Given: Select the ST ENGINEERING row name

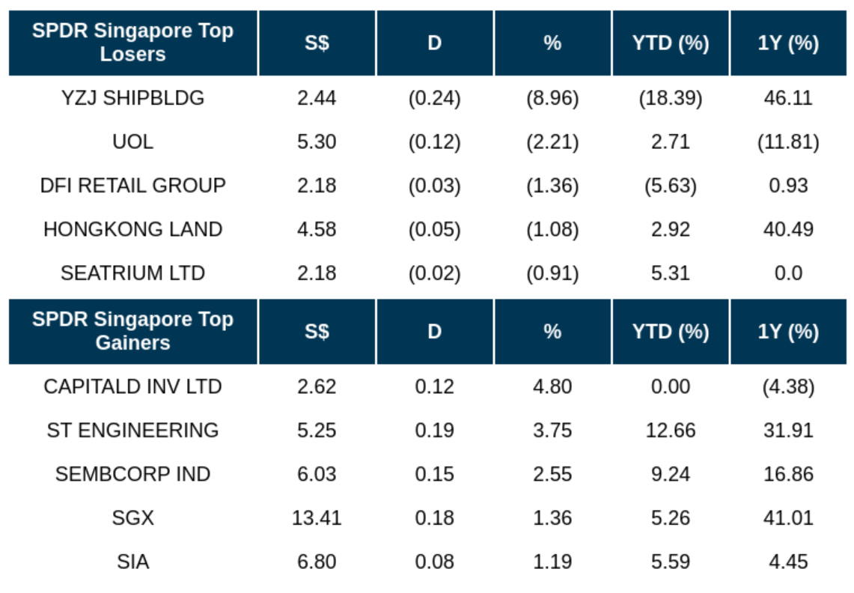Looking at the screenshot, I should click(x=132, y=431).
